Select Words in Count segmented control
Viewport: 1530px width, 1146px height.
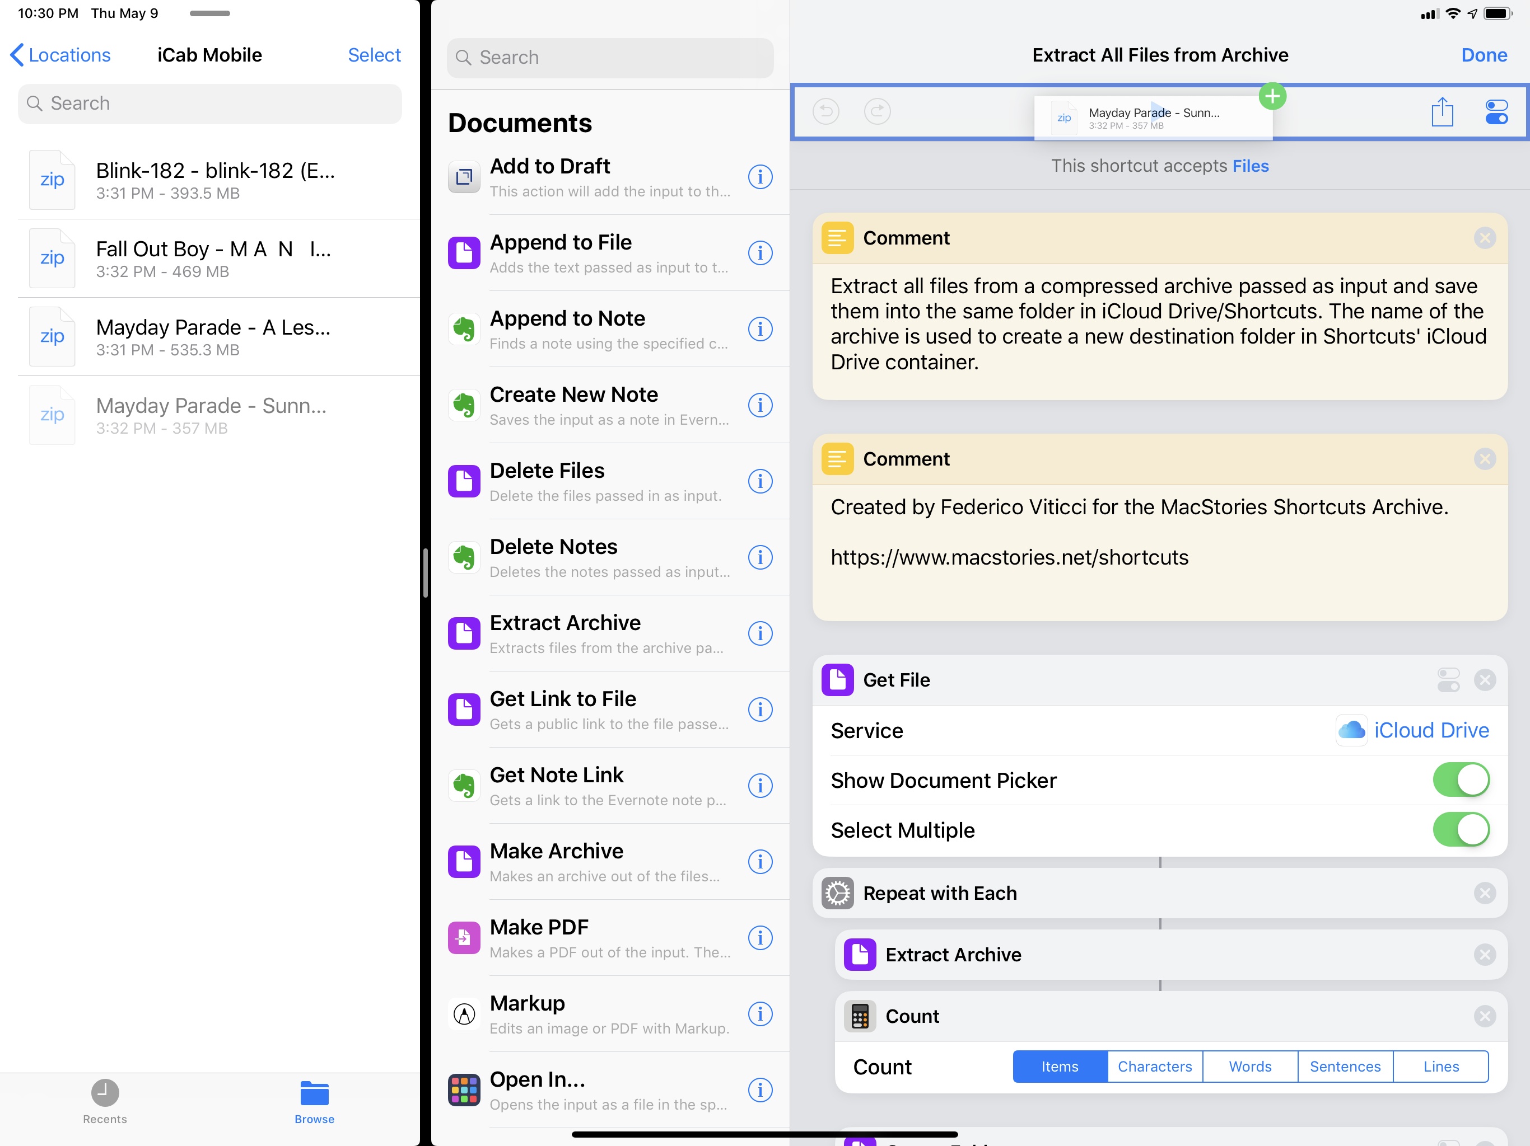click(x=1250, y=1067)
